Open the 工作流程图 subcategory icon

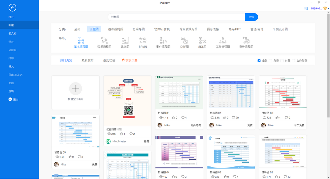point(223,41)
